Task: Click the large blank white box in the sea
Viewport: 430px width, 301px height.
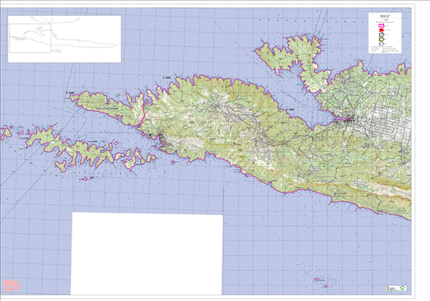Action: pyautogui.click(x=147, y=253)
